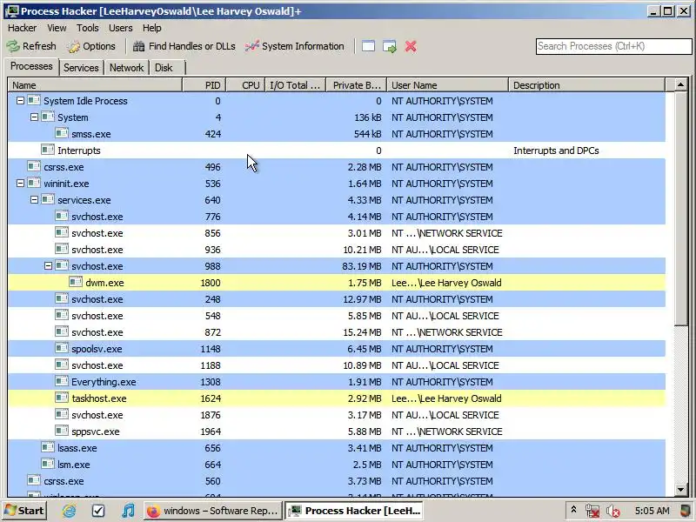This screenshot has width=696, height=522.
Task: Click the smss.exe process icon
Action: (62, 134)
